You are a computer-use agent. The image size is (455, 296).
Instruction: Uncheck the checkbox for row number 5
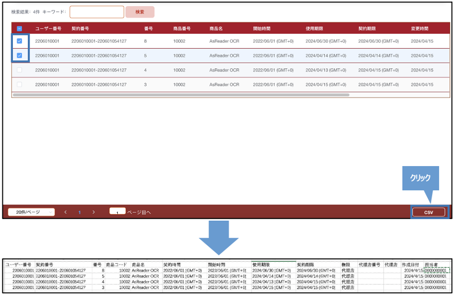pos(20,56)
